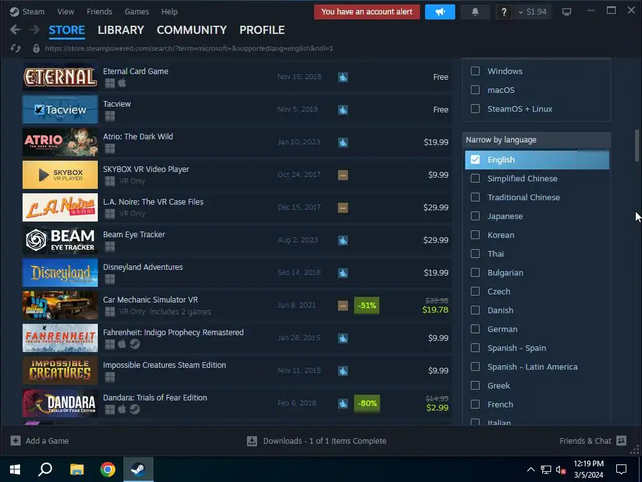Open the PROFILE tab

(x=262, y=30)
